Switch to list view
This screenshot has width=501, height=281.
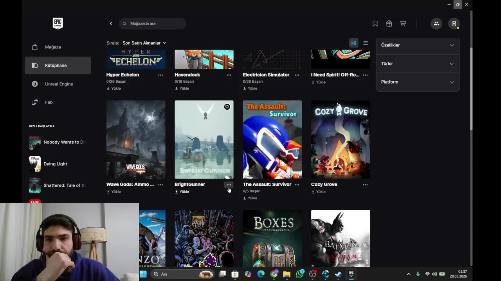pos(365,43)
